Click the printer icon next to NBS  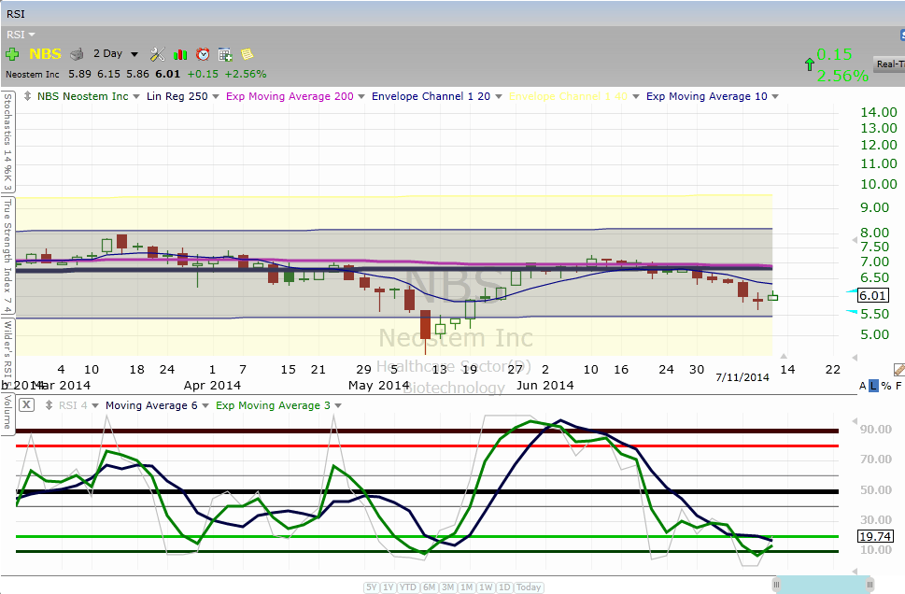point(77,54)
